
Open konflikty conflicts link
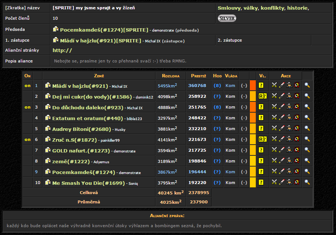click(273, 8)
